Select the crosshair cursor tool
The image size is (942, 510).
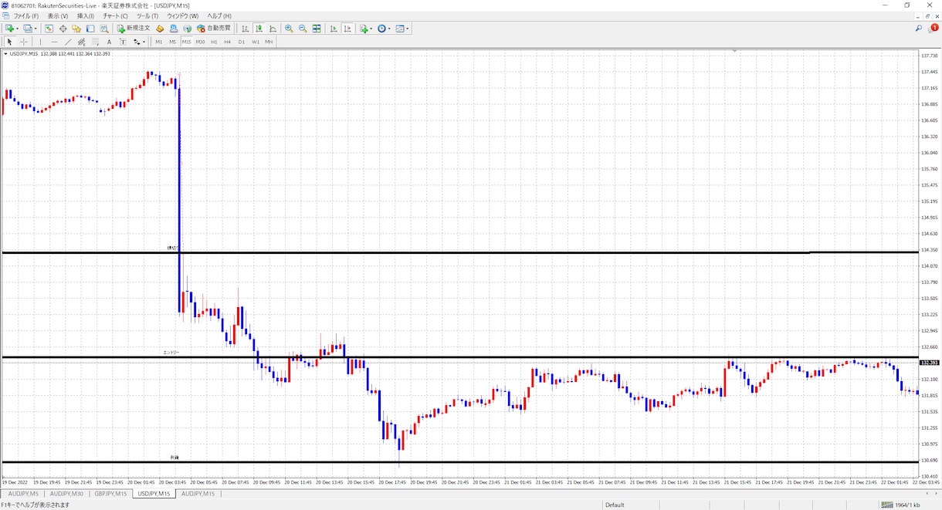pos(24,42)
